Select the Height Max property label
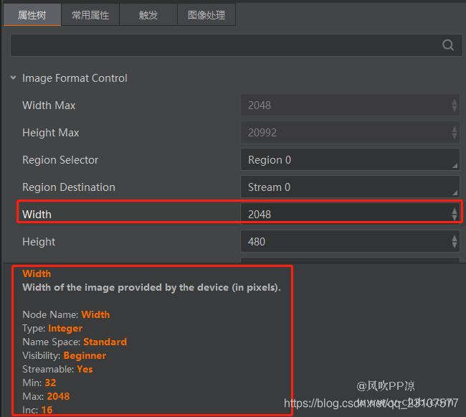Viewport: 466px width, 417px height. point(51,133)
